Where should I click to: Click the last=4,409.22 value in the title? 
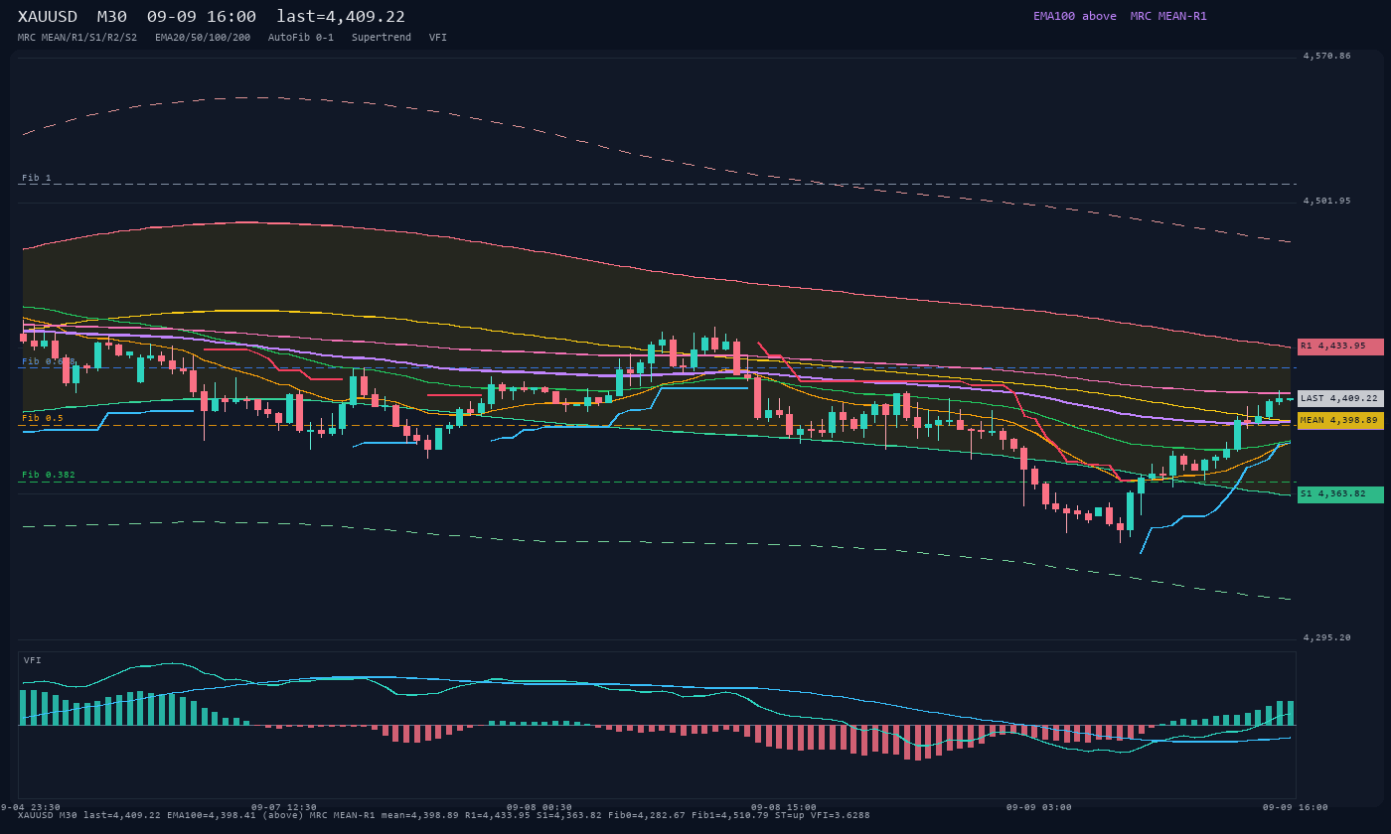coord(341,16)
